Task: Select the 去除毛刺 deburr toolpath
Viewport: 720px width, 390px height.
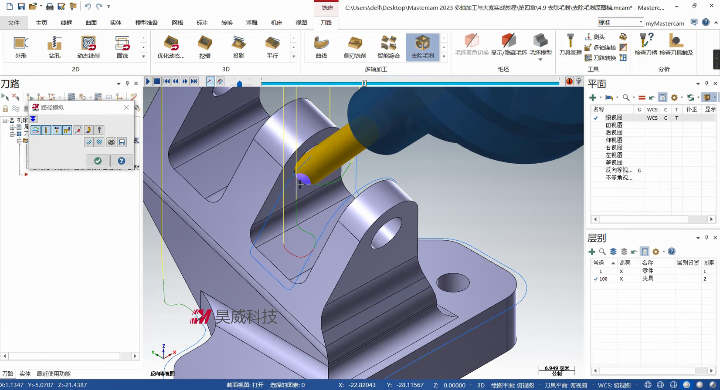Action: [x=422, y=47]
